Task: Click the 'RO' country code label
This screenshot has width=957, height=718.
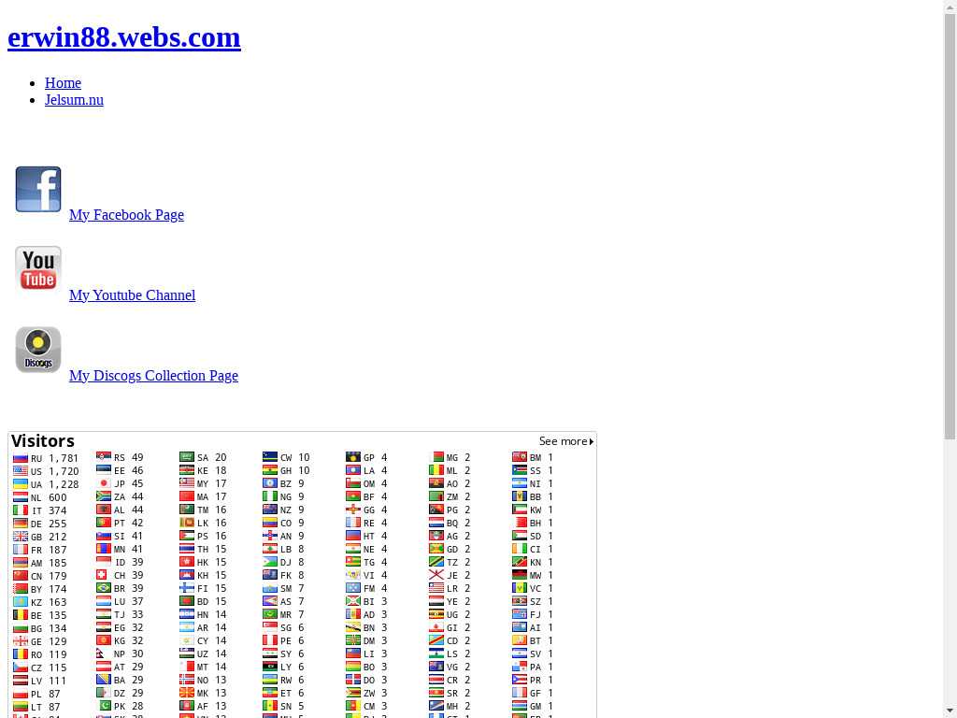Action: coord(36,655)
